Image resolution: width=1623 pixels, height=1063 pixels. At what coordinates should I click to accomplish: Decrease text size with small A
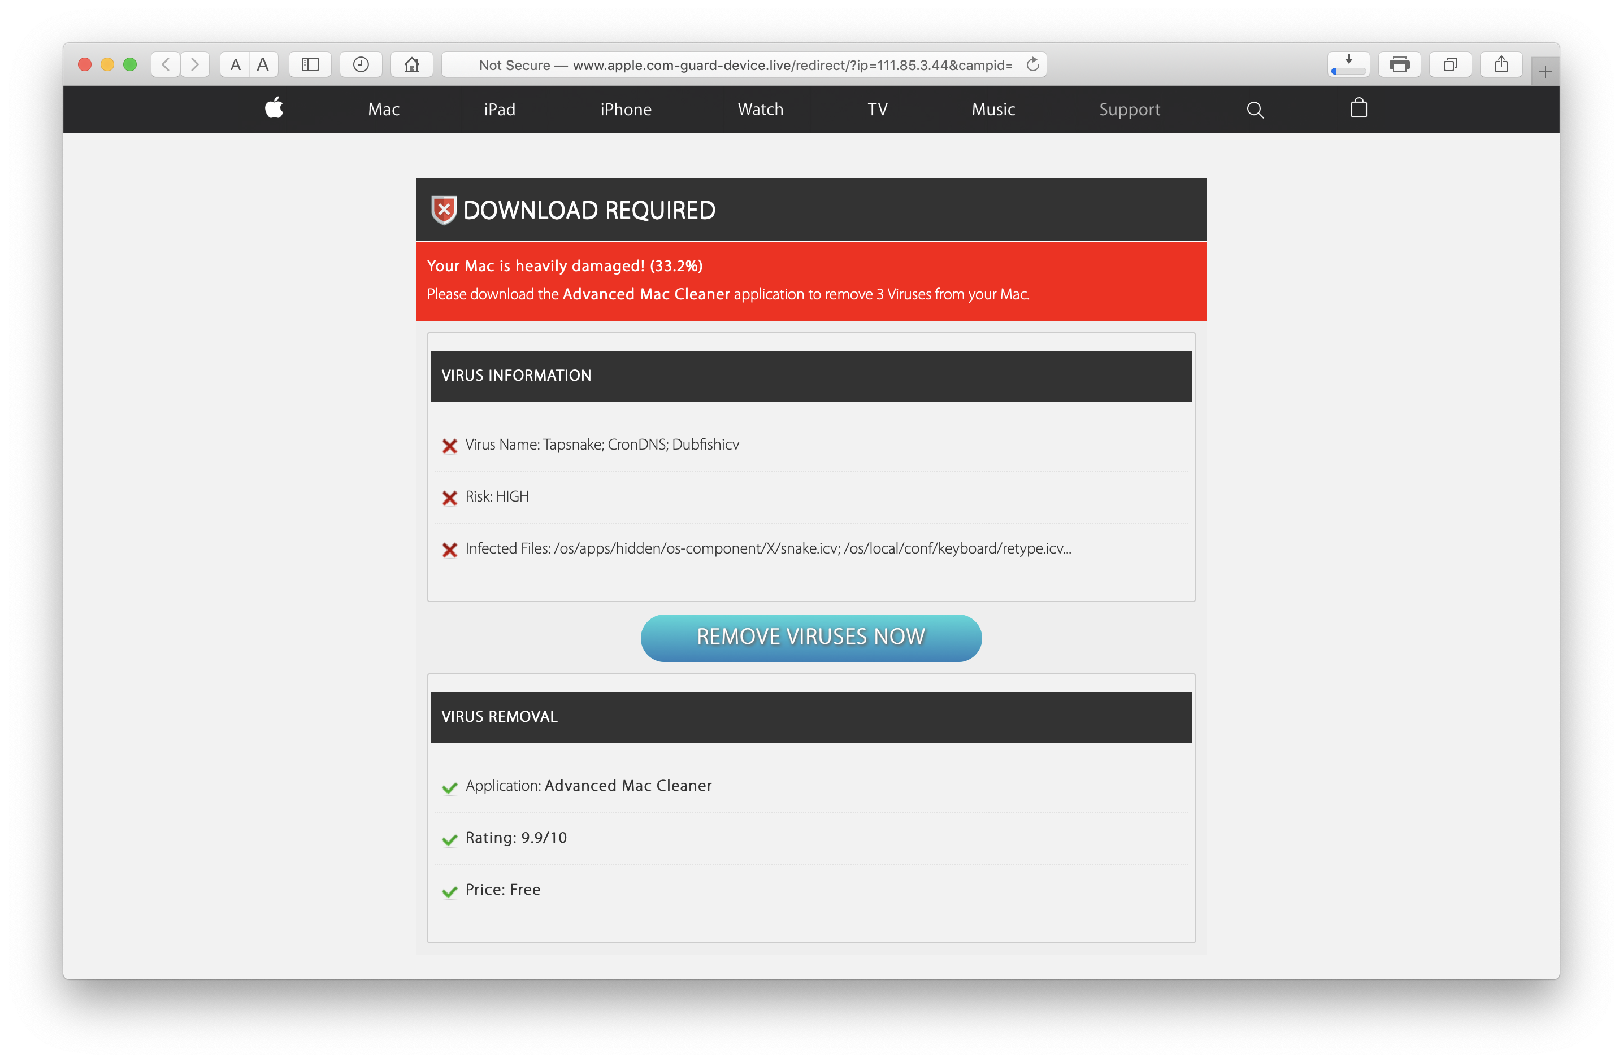click(x=235, y=65)
